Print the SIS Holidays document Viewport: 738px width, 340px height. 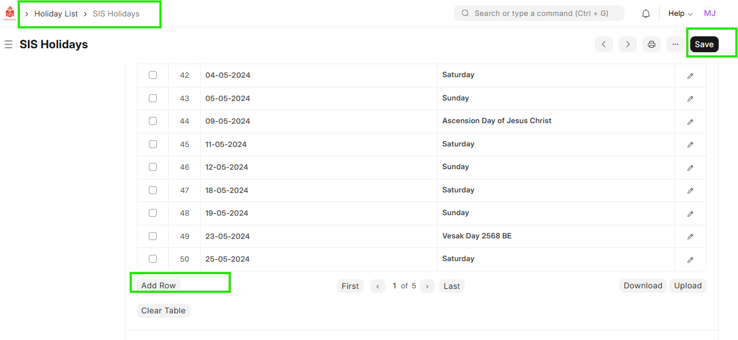coord(652,44)
